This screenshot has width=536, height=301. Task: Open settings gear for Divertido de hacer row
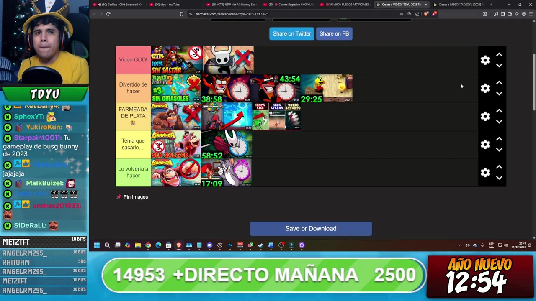pos(485,88)
